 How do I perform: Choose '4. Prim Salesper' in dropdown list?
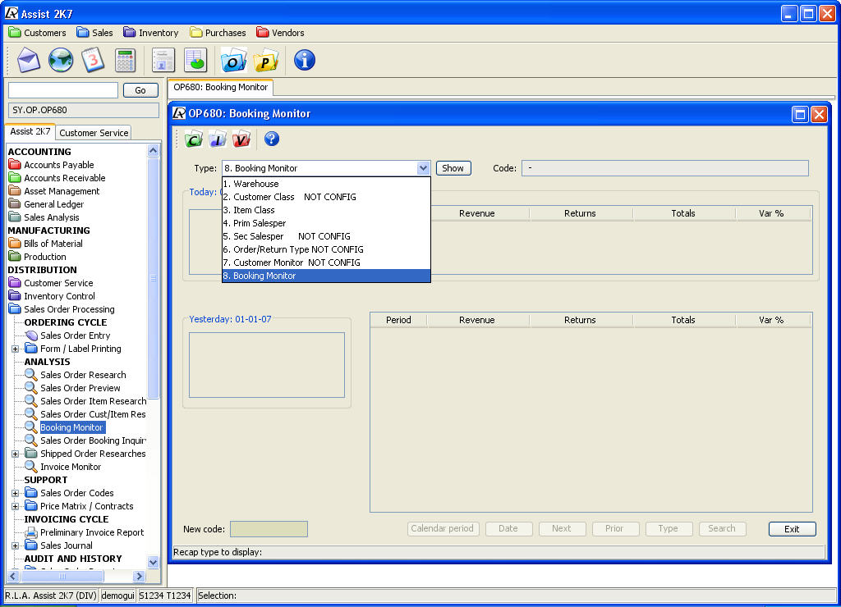click(x=260, y=223)
